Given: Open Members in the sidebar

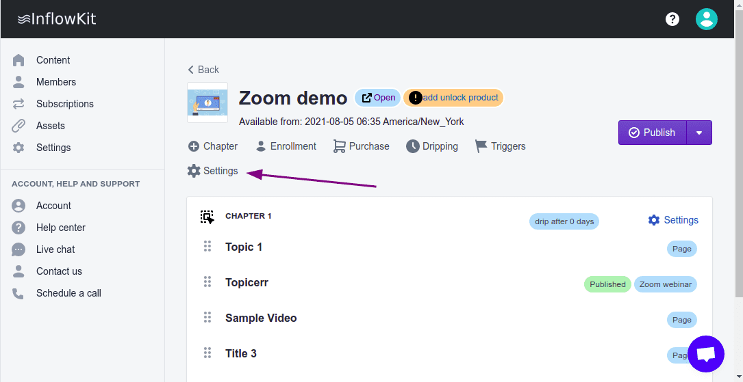Looking at the screenshot, I should click(x=56, y=82).
